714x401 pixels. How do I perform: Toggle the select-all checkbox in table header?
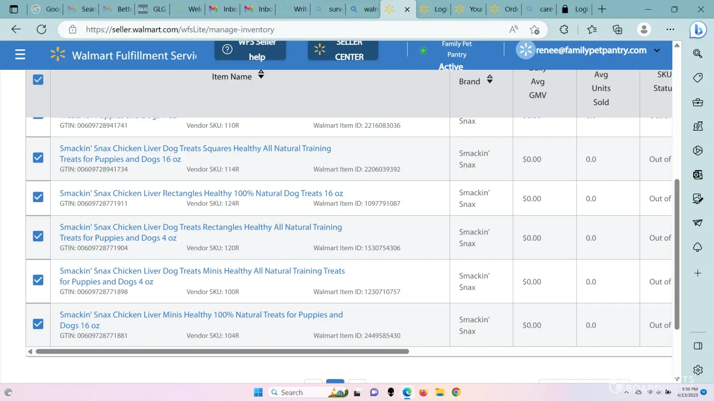coord(38,80)
